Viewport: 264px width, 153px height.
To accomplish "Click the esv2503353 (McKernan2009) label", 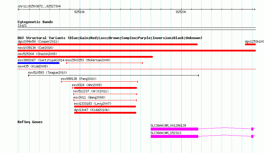I will point(88,60).
